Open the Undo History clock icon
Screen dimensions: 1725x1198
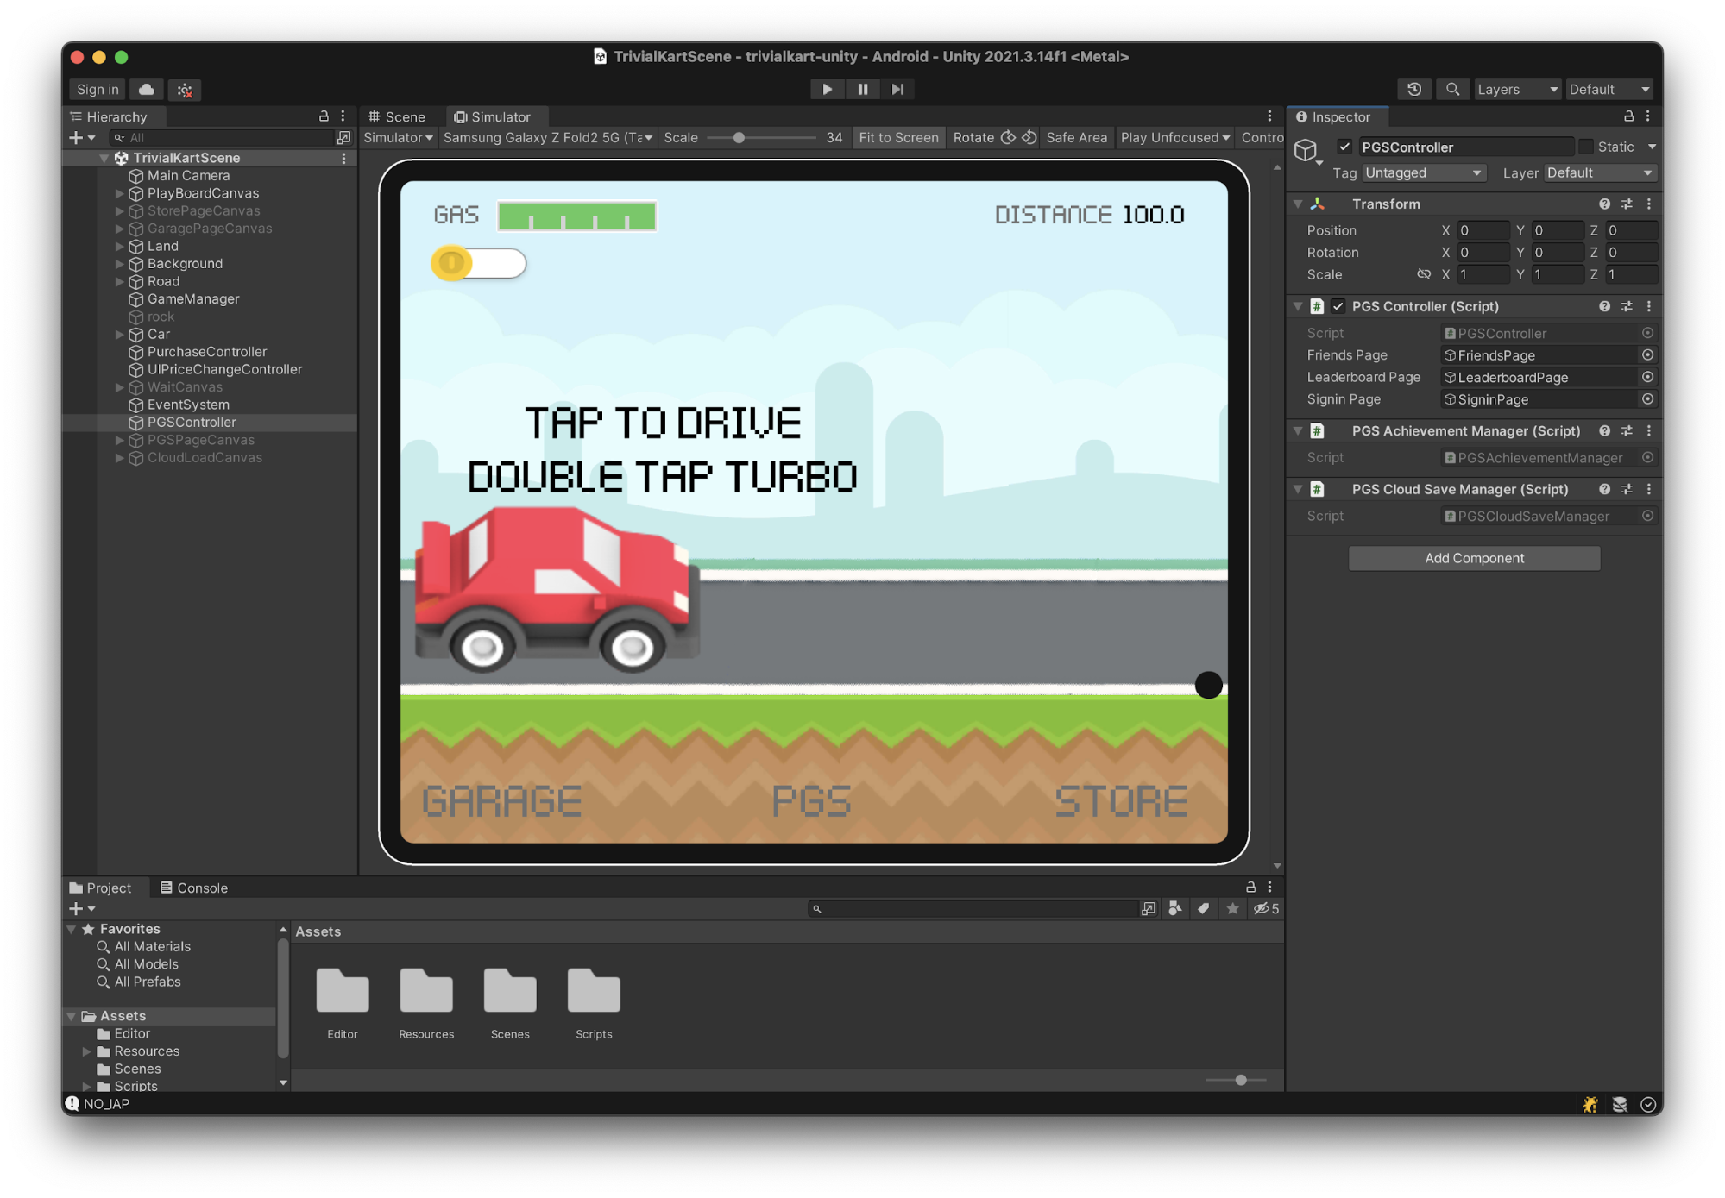(1413, 89)
